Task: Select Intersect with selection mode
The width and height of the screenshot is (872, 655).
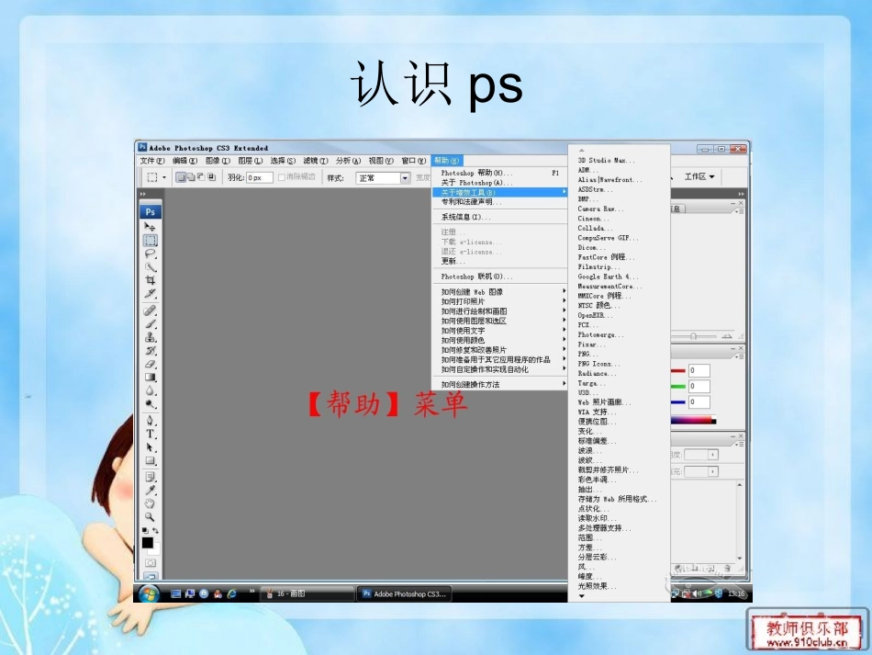Action: [211, 177]
